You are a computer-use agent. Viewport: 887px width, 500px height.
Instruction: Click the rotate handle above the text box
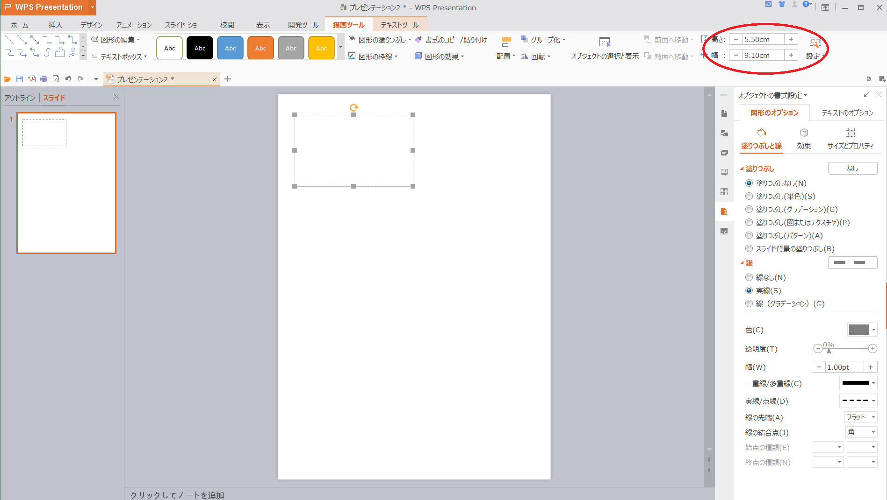tap(354, 107)
